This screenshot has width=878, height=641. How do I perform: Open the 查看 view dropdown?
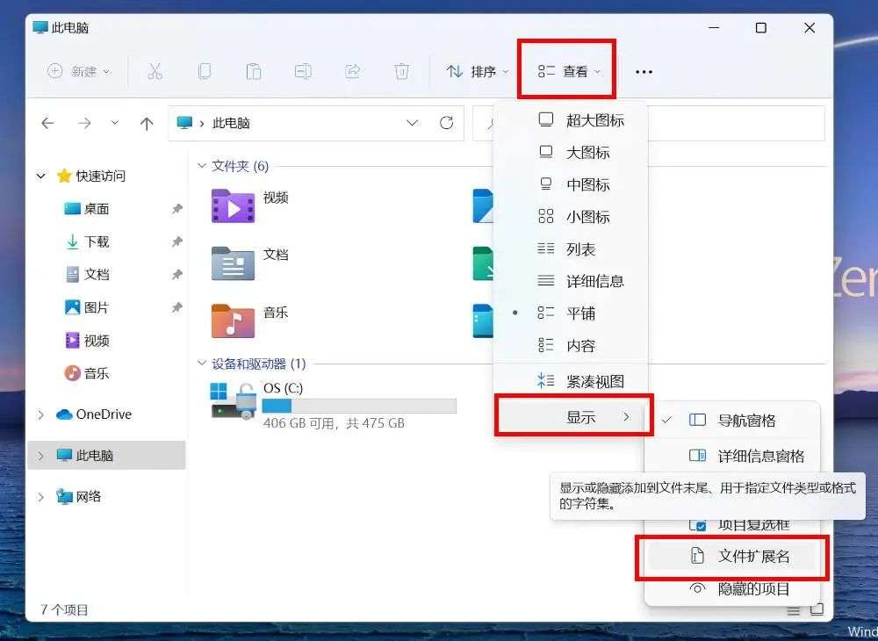(x=568, y=72)
